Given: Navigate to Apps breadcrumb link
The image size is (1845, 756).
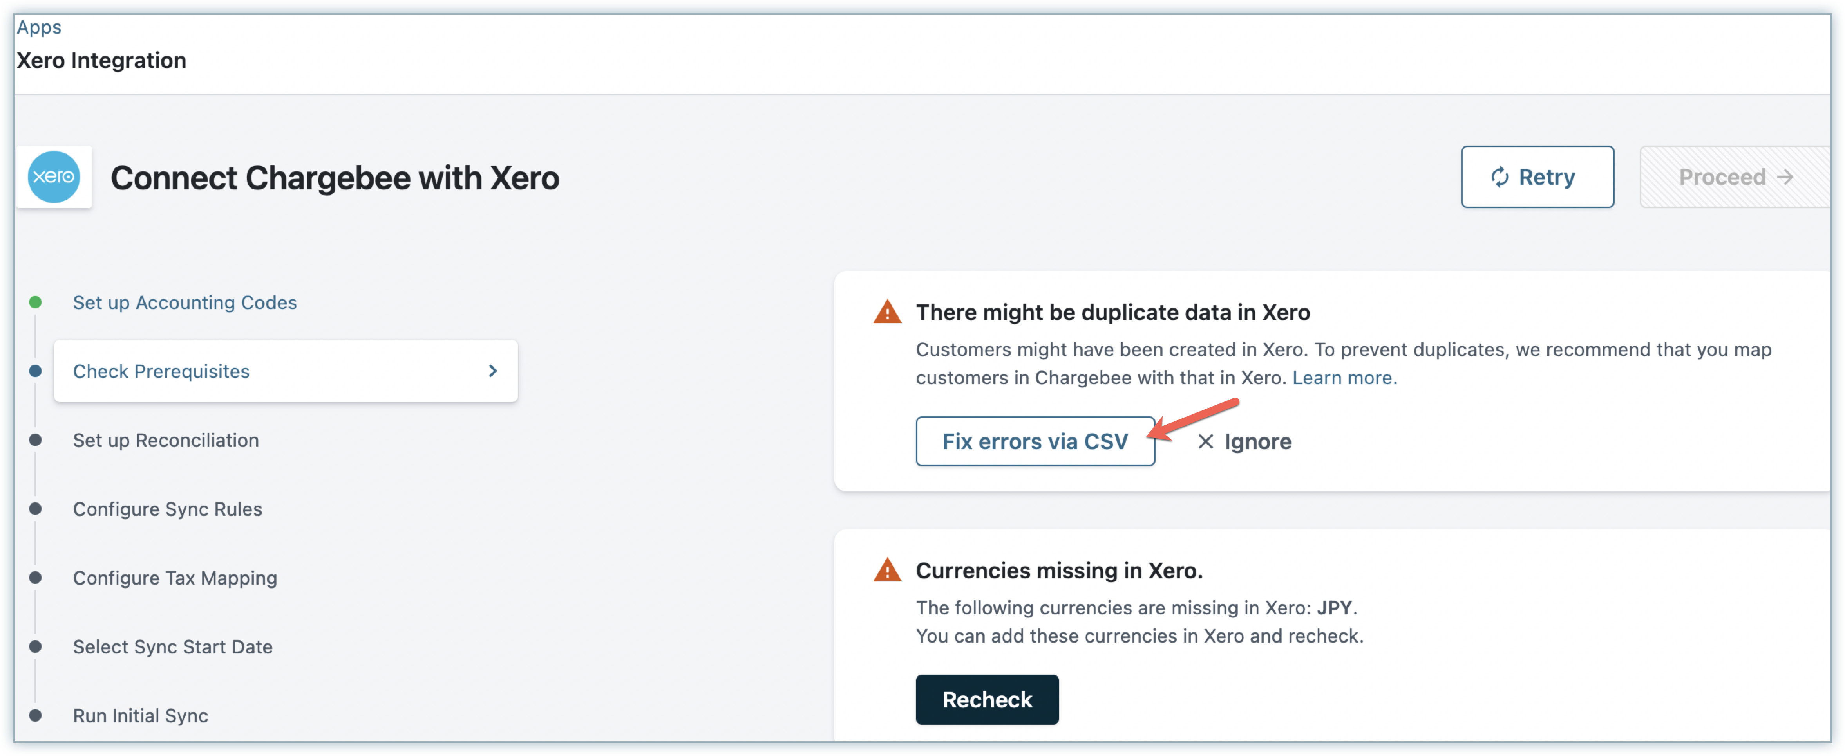Looking at the screenshot, I should pyautogui.click(x=40, y=27).
